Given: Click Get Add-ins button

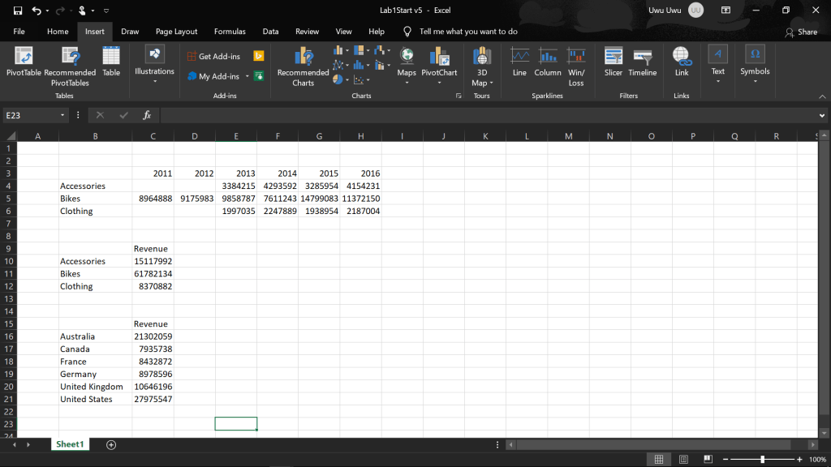Looking at the screenshot, I should click(x=213, y=57).
